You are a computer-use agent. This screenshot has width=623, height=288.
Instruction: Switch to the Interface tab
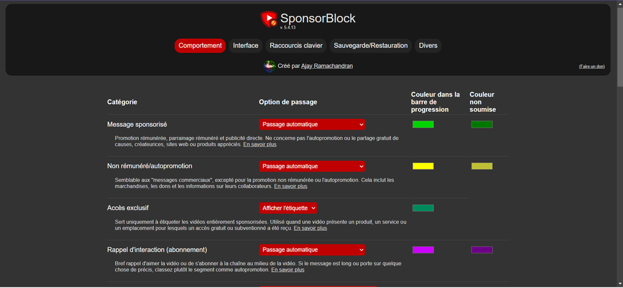246,46
